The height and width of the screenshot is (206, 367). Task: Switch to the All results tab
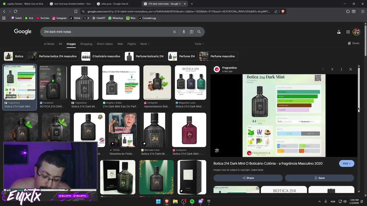click(x=60, y=44)
